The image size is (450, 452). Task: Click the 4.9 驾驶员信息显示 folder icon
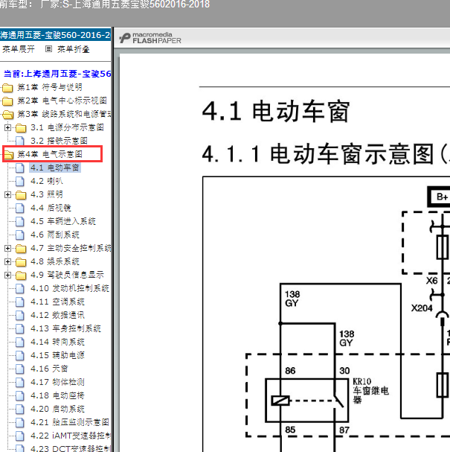coord(21,276)
